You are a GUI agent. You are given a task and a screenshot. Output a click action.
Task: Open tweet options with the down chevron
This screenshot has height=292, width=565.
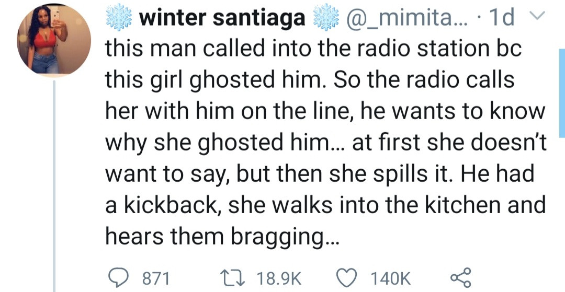pos(536,15)
